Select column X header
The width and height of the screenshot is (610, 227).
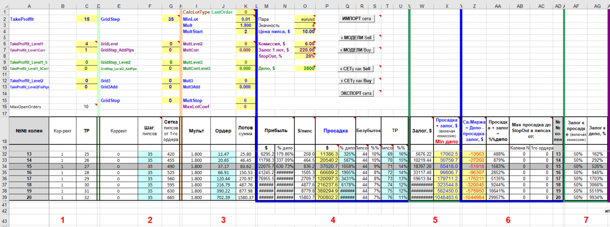coord(447,5)
